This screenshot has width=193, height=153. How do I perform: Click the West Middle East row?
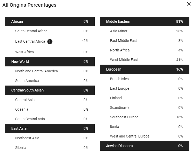(x=144, y=60)
